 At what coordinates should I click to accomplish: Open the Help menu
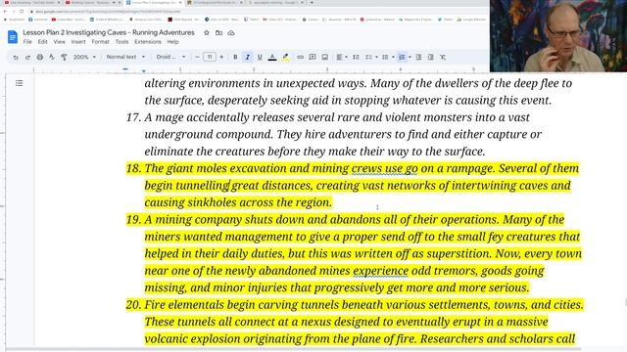click(172, 42)
